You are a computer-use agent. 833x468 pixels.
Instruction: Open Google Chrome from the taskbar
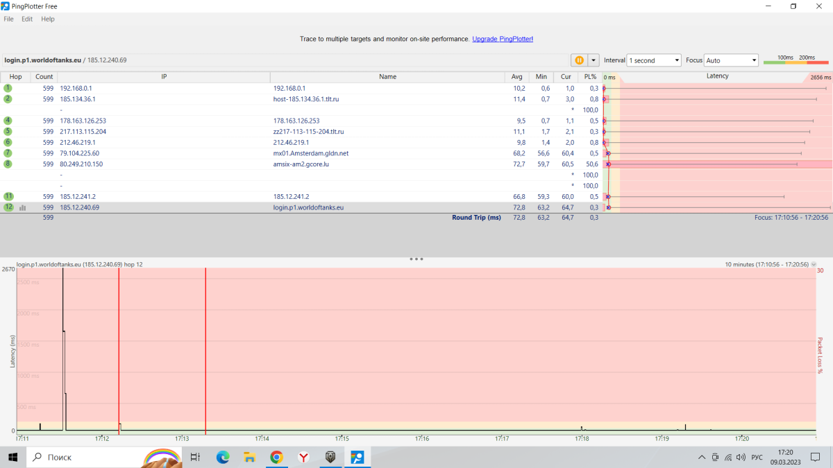pyautogui.click(x=276, y=457)
